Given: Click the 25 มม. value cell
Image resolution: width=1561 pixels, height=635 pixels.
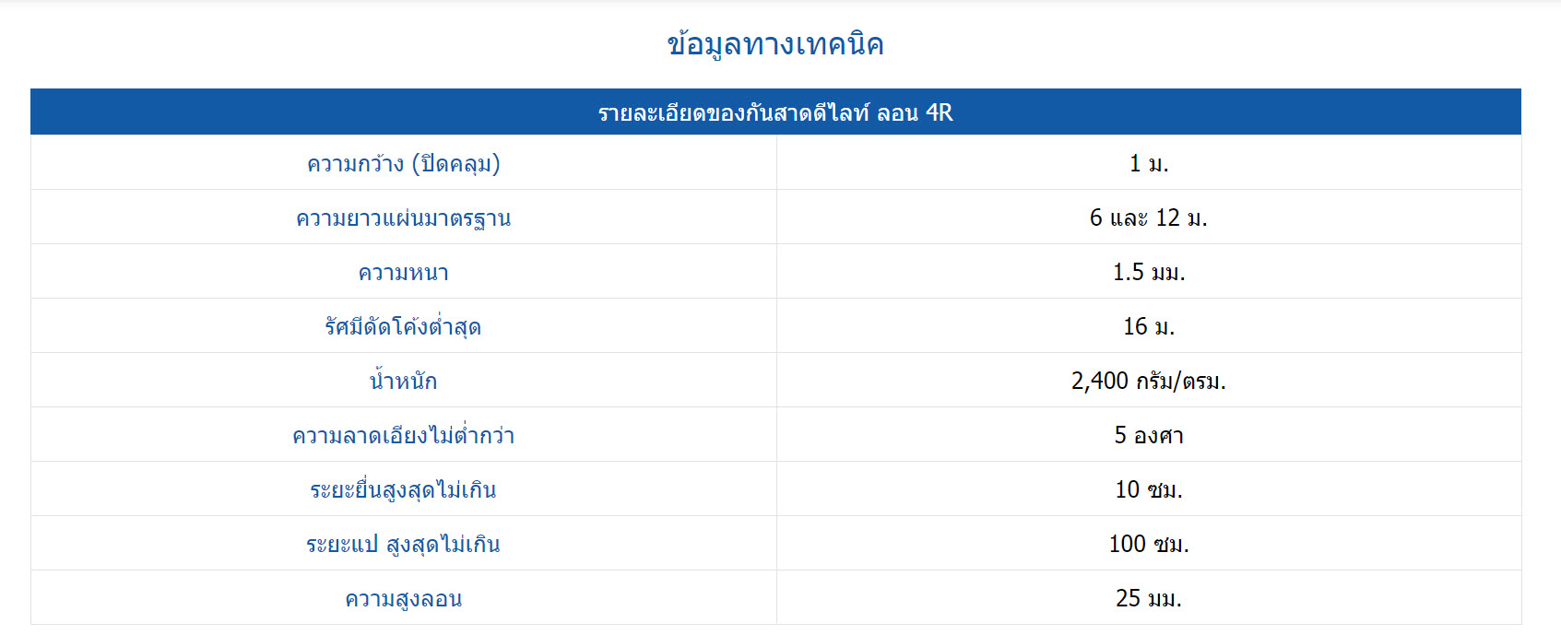Looking at the screenshot, I should point(1148,599).
